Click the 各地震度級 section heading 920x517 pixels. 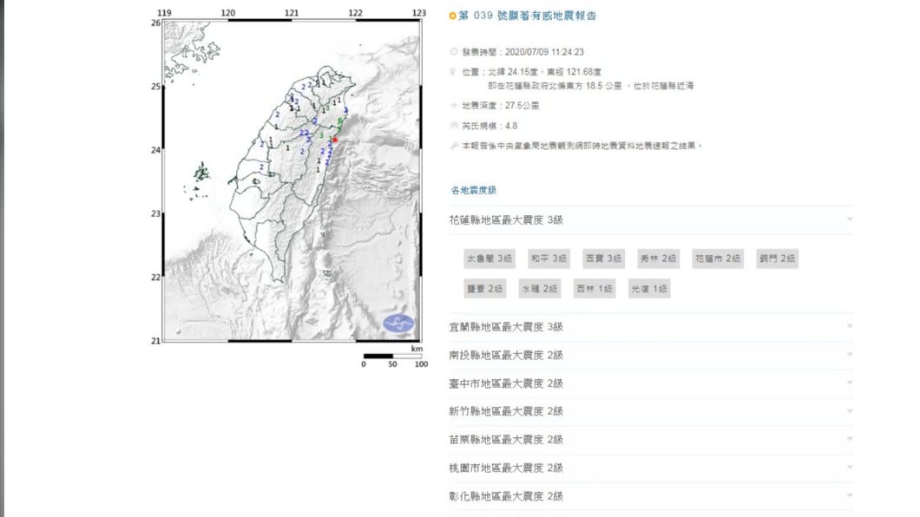pos(474,190)
